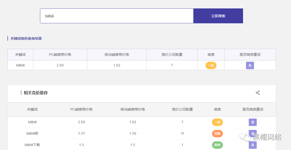Click the 简单 badge in the bilibili下载 row
Screen dimensions: 291x150
pyautogui.click(x=217, y=145)
